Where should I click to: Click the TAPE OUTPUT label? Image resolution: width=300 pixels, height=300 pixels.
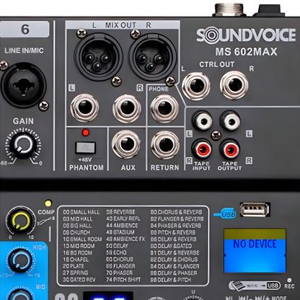229,166
